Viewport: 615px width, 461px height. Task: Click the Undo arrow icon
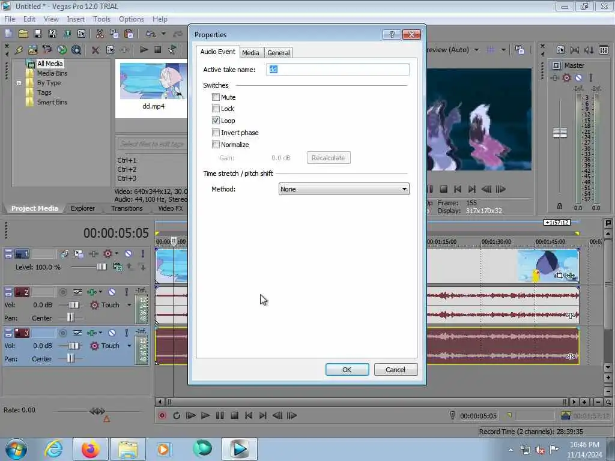tap(150, 34)
